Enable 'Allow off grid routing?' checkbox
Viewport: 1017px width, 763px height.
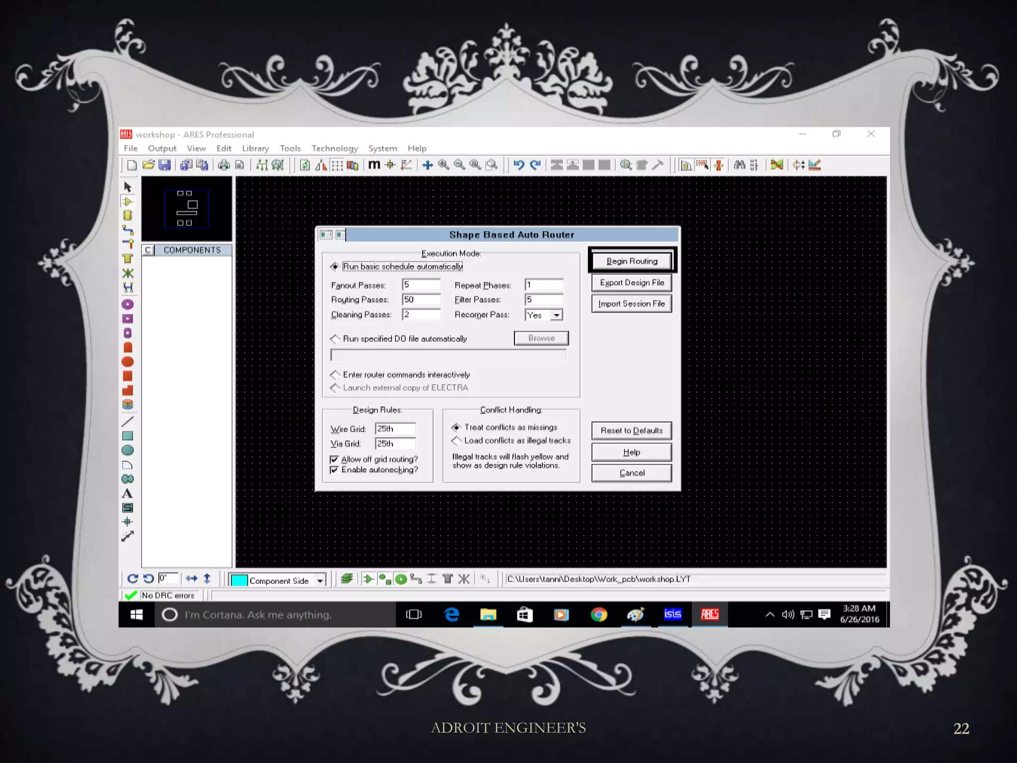pyautogui.click(x=334, y=459)
